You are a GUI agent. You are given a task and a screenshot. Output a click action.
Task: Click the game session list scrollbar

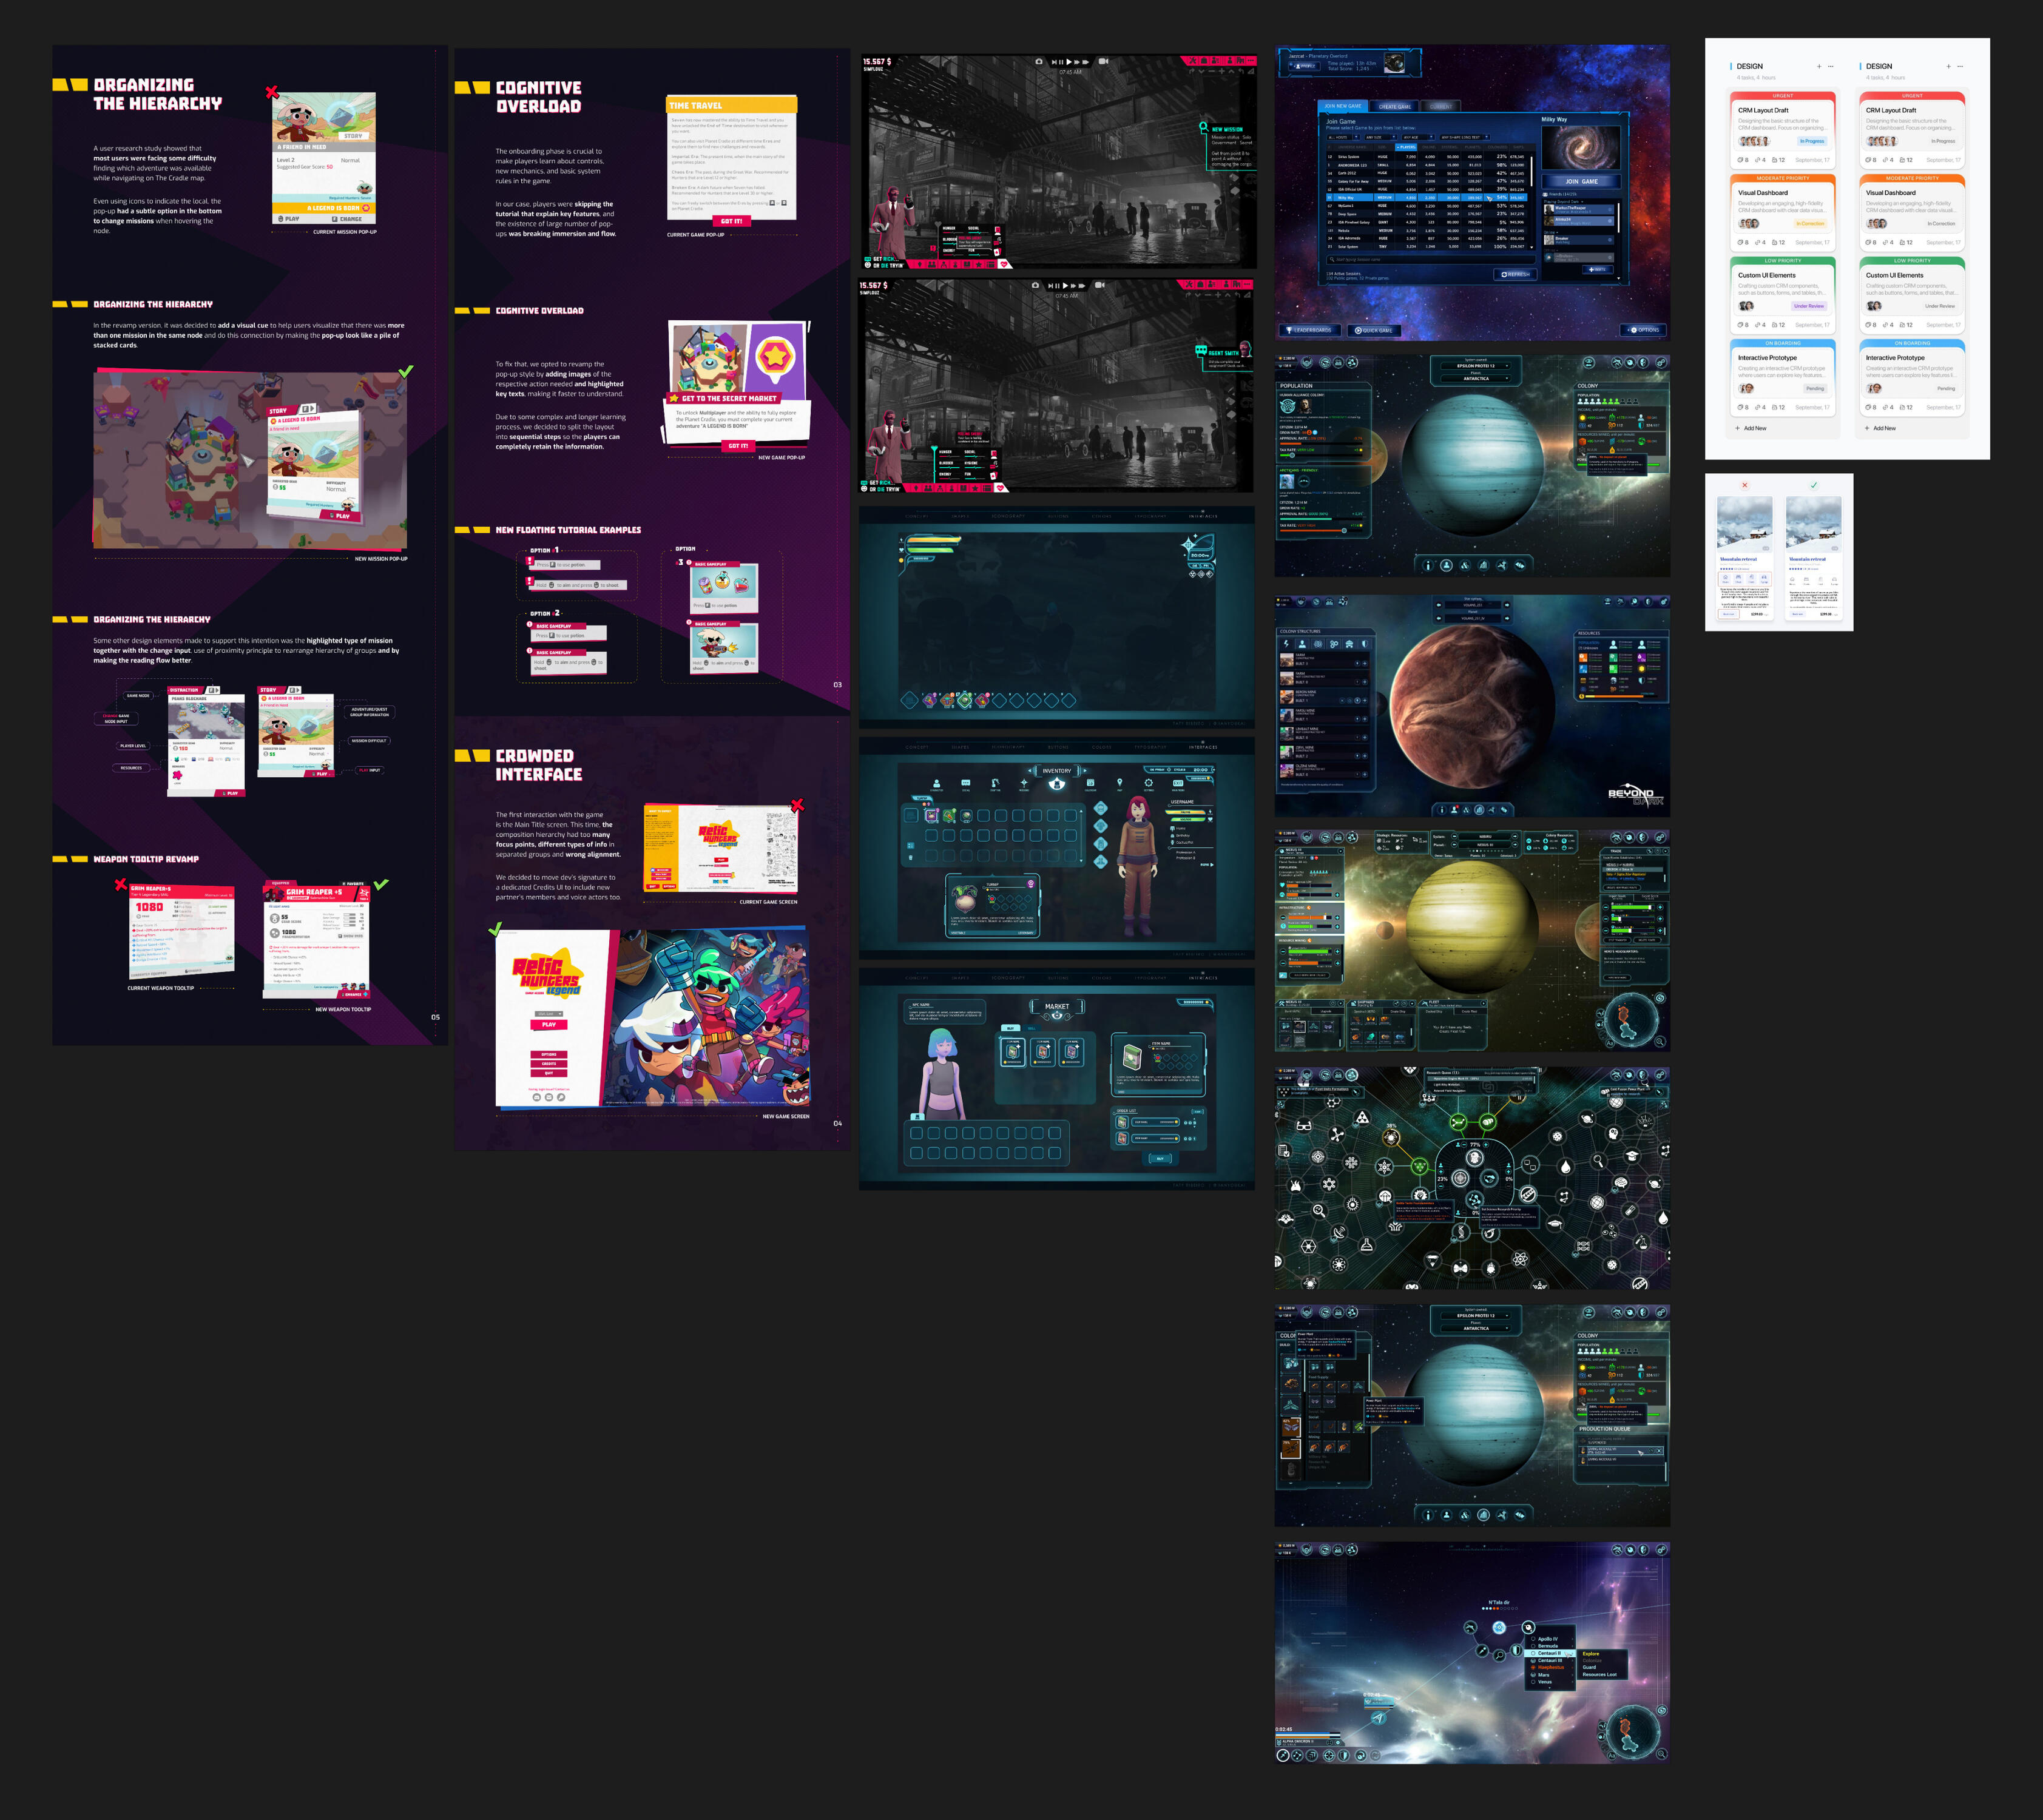point(1532,171)
